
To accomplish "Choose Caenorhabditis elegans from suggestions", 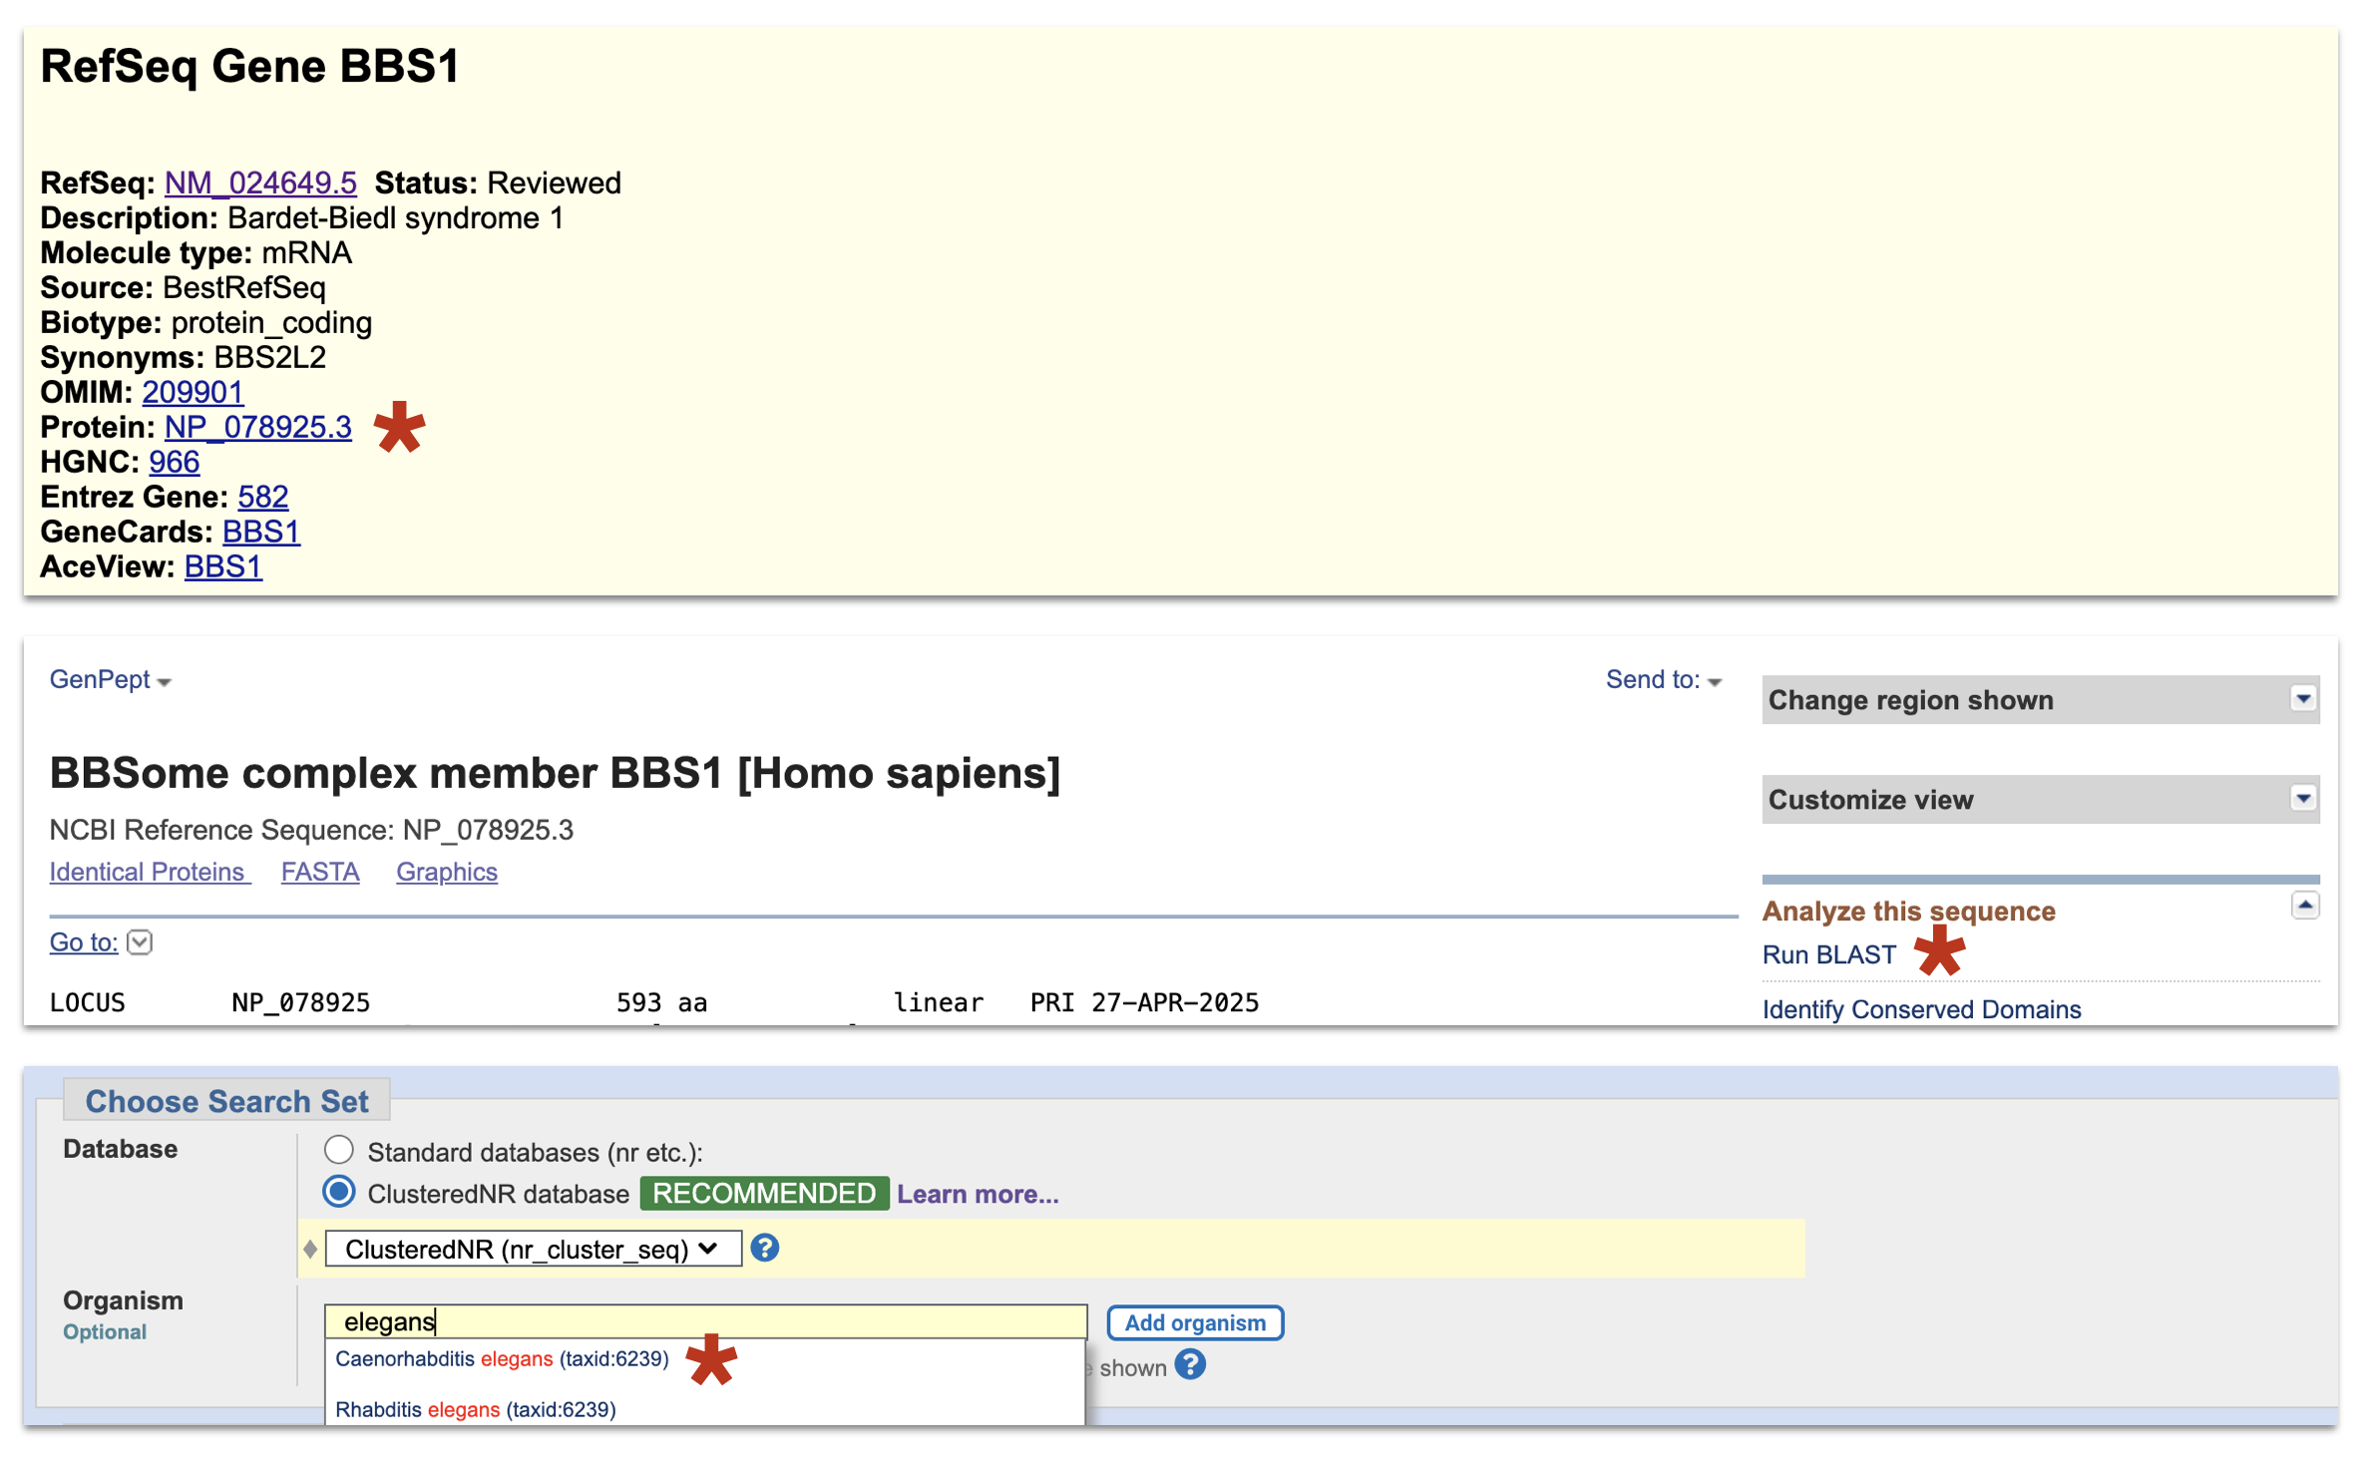I will (x=502, y=1358).
